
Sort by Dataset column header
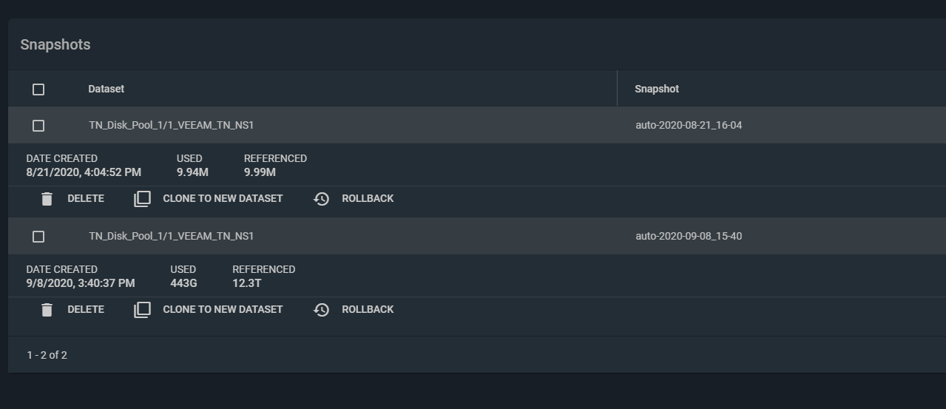106,89
